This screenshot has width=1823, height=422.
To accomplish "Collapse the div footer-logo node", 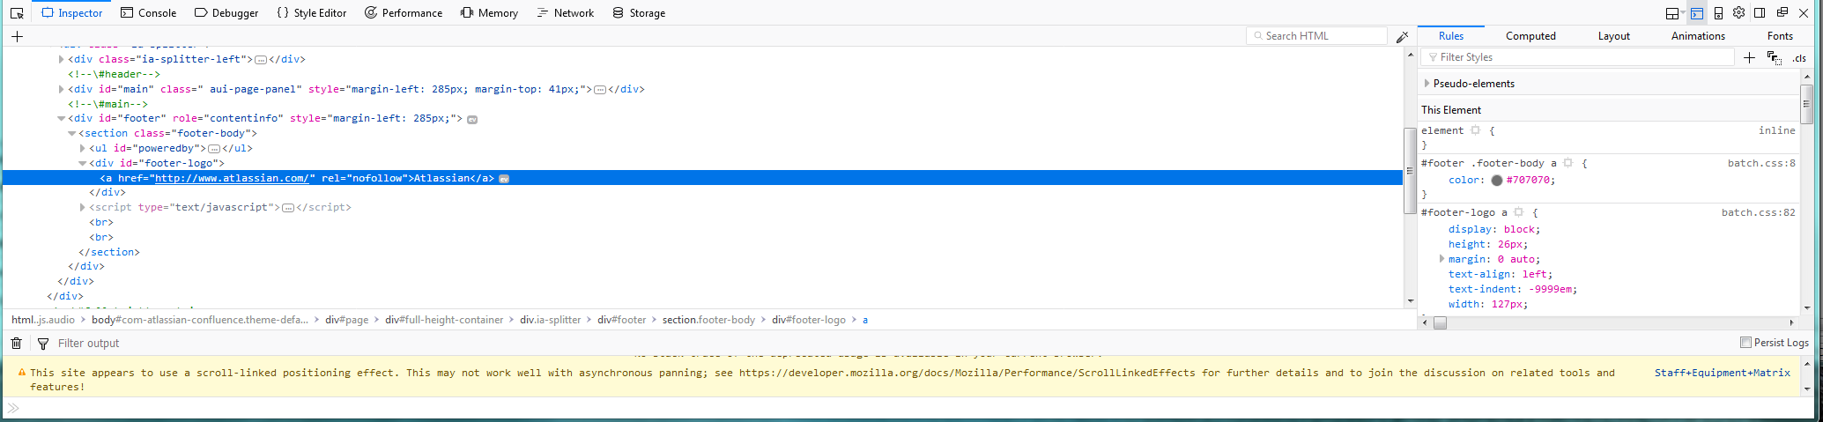I will click(82, 163).
